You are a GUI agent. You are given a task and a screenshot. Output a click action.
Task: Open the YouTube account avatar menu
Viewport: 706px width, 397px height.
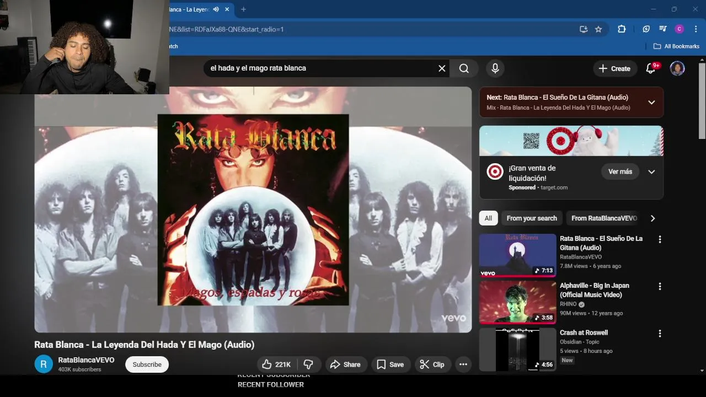click(677, 68)
